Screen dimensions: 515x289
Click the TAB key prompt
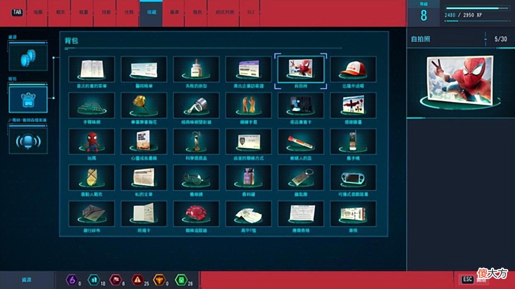(x=17, y=12)
